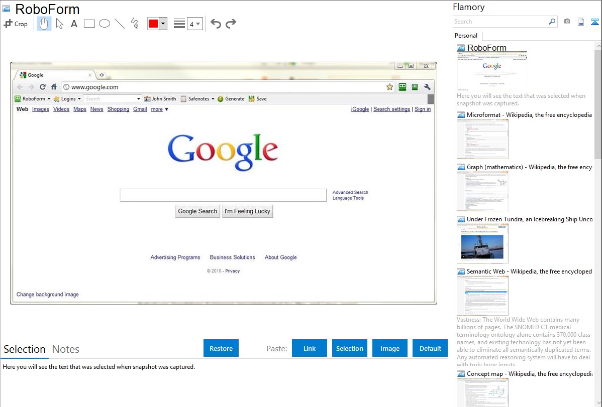Click the Default paste button

pyautogui.click(x=430, y=348)
